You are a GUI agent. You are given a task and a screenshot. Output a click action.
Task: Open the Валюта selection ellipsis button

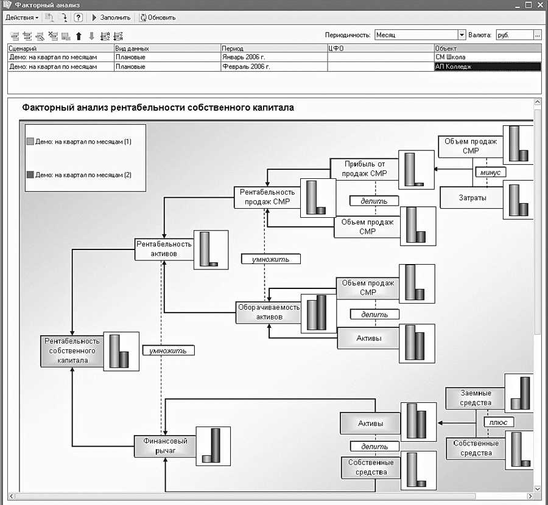tap(537, 35)
